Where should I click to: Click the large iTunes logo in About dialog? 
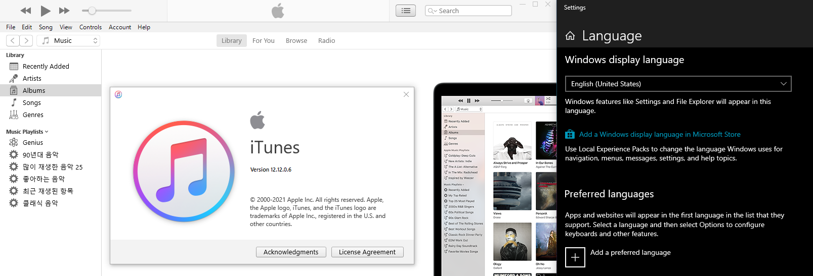[x=184, y=171]
